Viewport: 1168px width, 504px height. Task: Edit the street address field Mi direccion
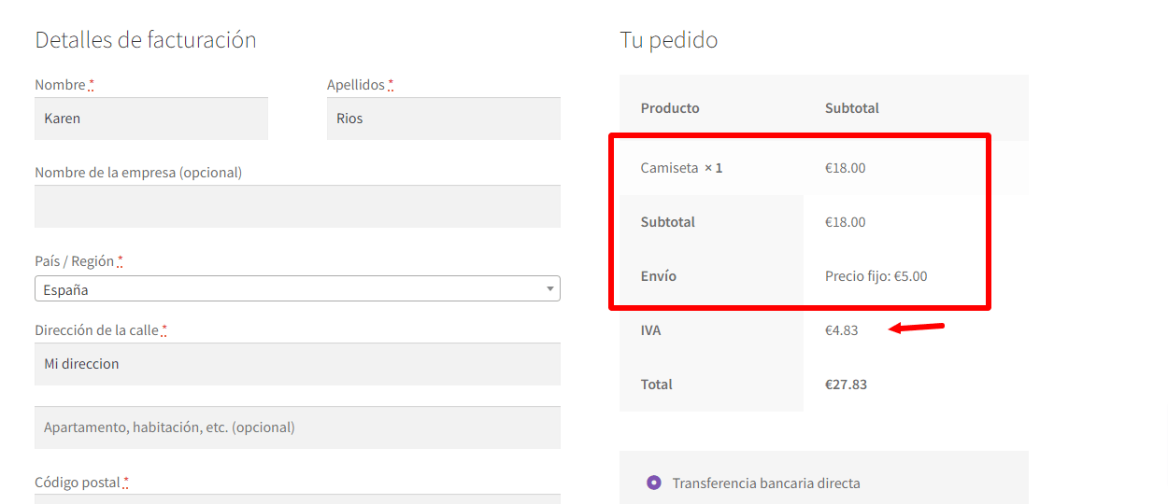pyautogui.click(x=297, y=364)
